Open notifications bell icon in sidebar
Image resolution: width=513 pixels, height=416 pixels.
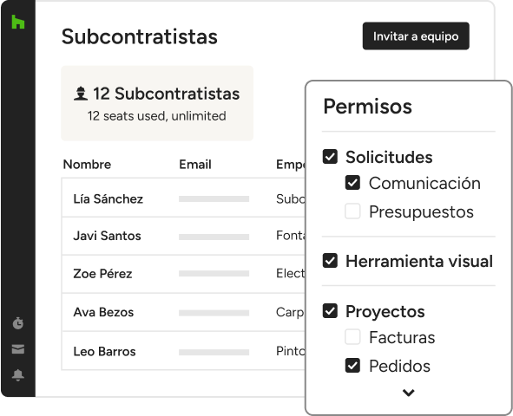[18, 375]
